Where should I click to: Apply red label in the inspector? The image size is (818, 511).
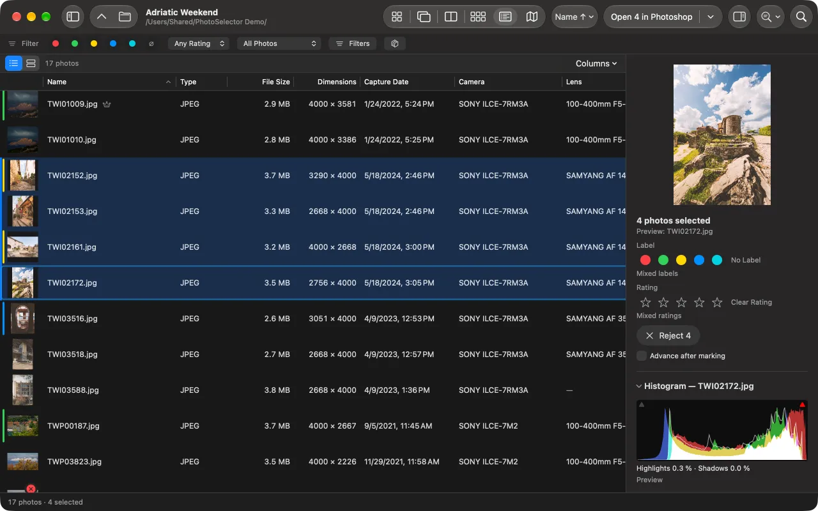[x=645, y=260]
